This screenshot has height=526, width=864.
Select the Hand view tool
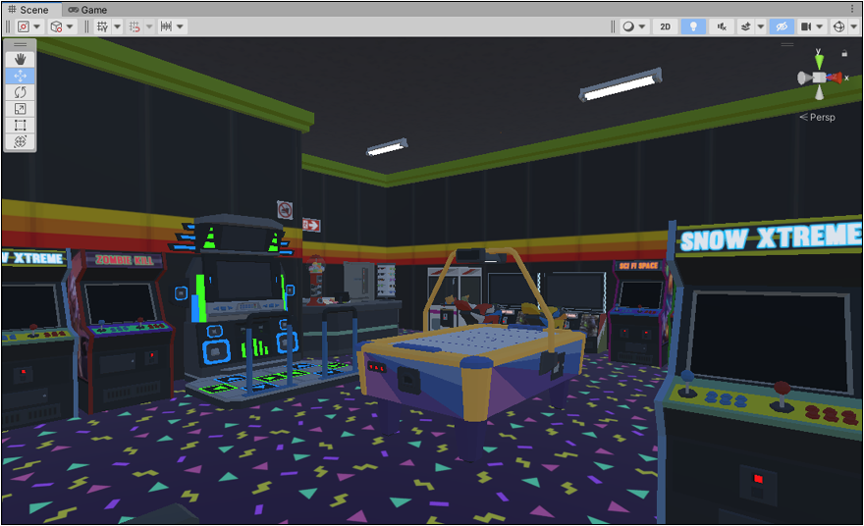[x=20, y=59]
